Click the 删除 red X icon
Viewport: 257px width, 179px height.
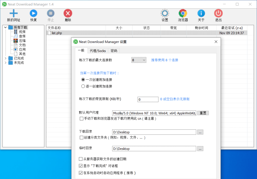(x=68, y=13)
